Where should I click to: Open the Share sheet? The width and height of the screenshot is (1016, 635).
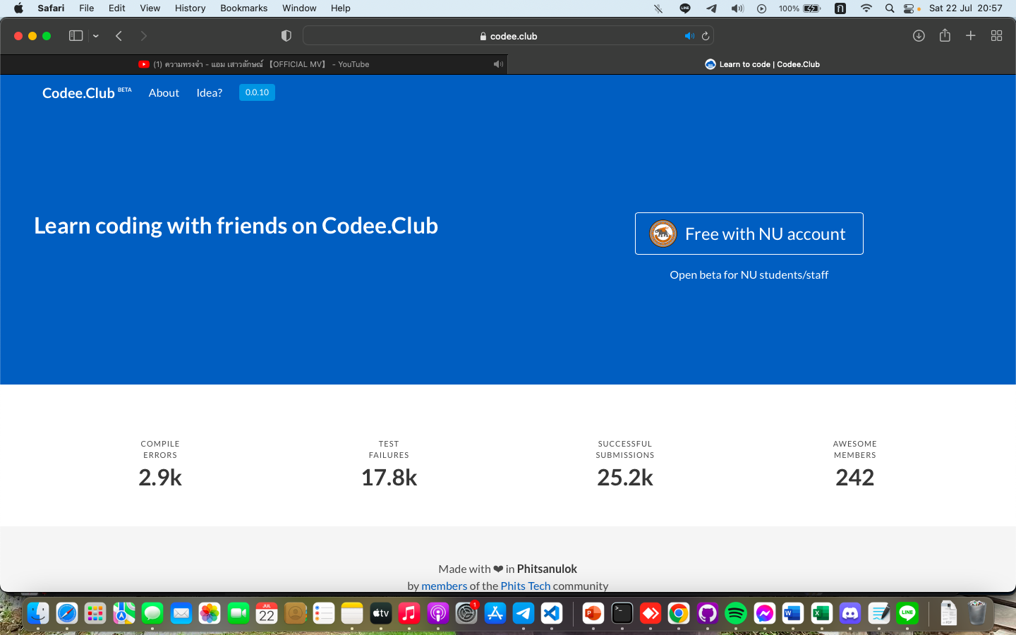pos(945,35)
